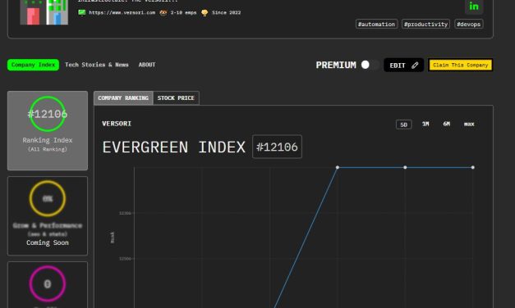Select the Ranking Index #12106 card
The image size is (515, 308).
pos(48,131)
